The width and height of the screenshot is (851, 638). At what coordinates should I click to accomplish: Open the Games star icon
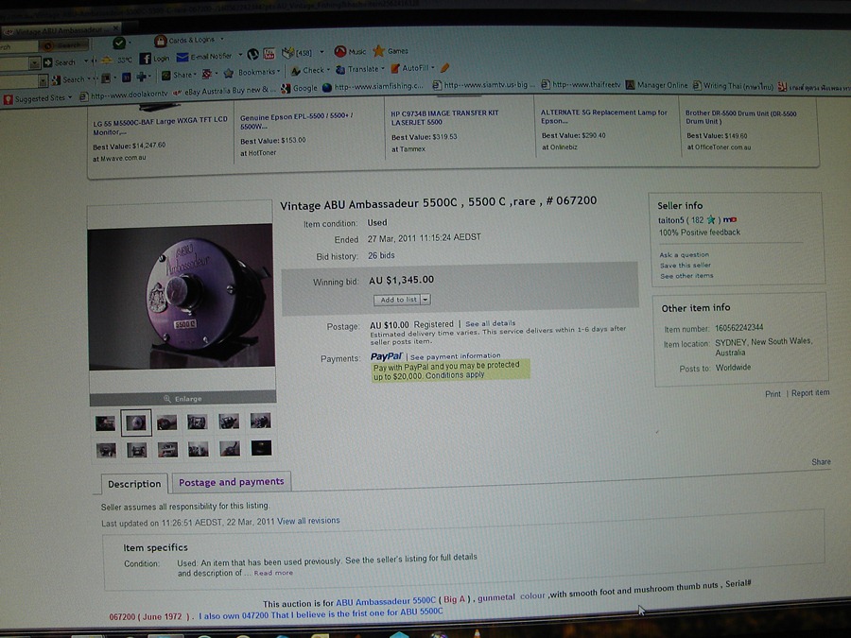tap(379, 51)
